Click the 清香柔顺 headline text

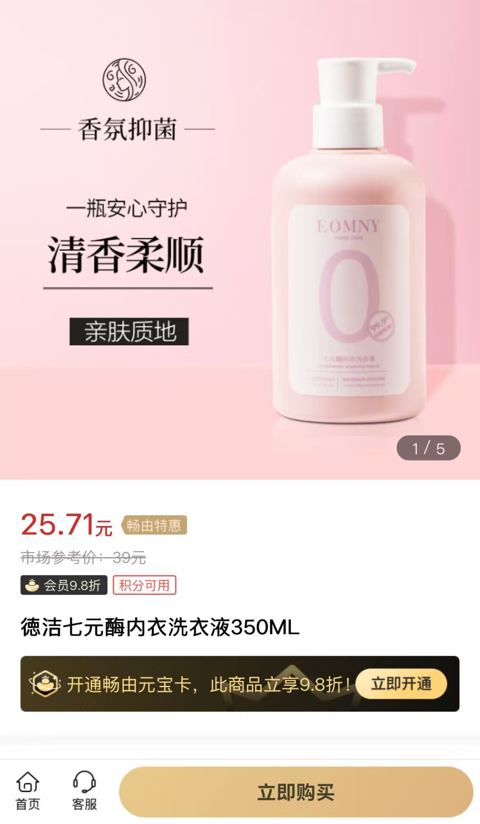[126, 255]
